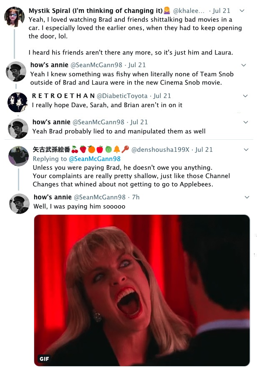The height and width of the screenshot is (372, 257).
Task: Open Mystik Spiral's profile avatar
Action: (x=15, y=17)
